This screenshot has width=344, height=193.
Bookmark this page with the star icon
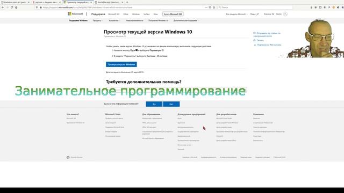pyautogui.click(x=214, y=7)
